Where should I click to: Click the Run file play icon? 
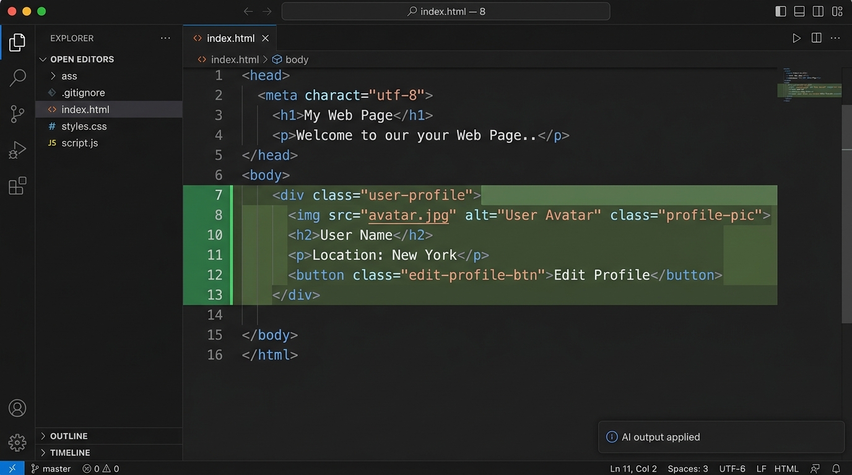click(x=796, y=38)
